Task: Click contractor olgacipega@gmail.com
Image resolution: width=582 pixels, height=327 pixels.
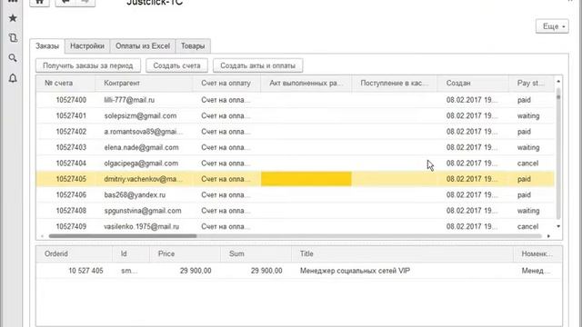Action: (x=141, y=163)
